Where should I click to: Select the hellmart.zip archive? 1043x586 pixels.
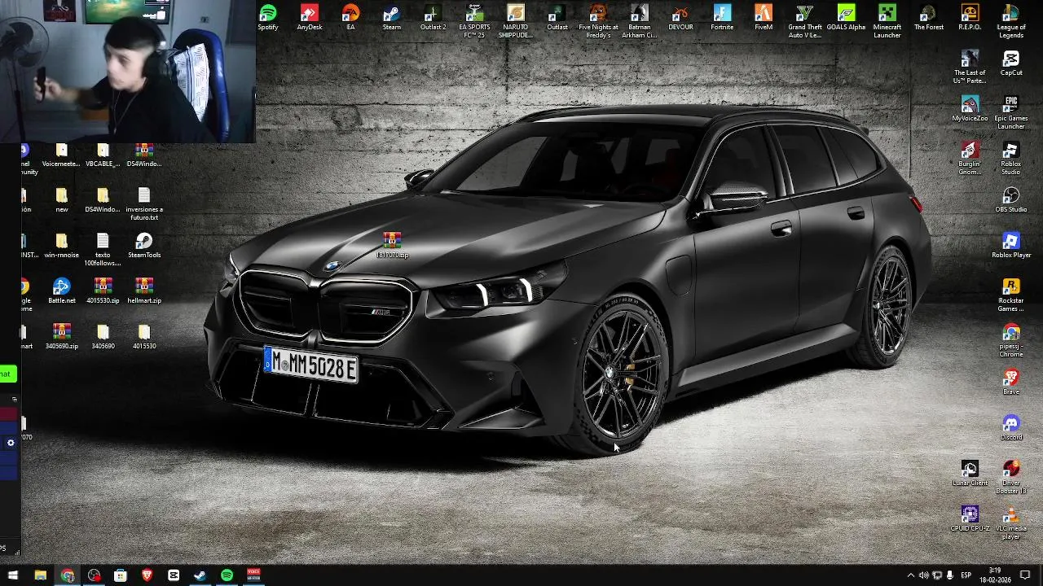click(x=144, y=291)
